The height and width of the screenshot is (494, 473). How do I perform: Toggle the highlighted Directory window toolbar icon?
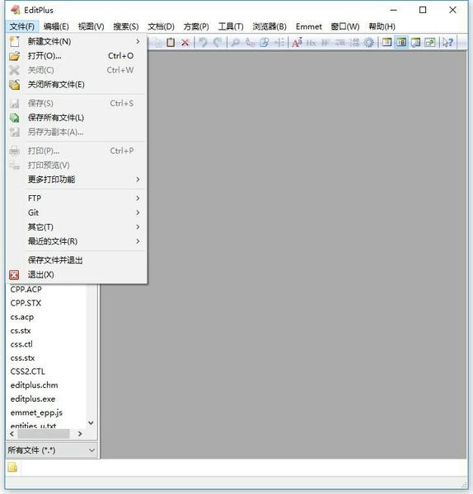(401, 42)
